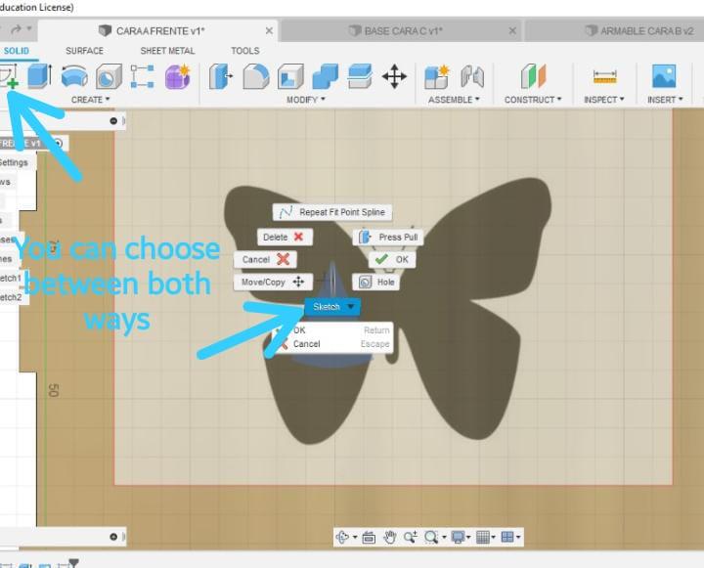Expand the INSERT dropdown menu
704x568 pixels.
(x=665, y=100)
